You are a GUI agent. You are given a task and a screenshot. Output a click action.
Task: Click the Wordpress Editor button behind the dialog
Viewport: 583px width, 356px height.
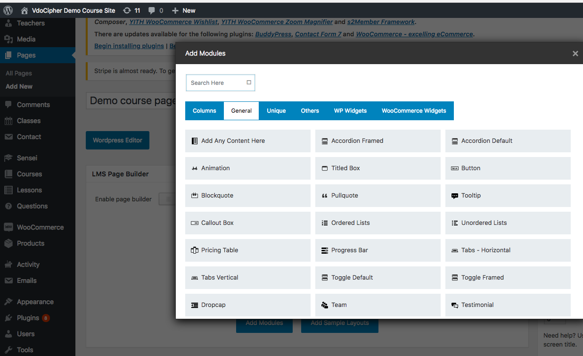click(x=117, y=141)
